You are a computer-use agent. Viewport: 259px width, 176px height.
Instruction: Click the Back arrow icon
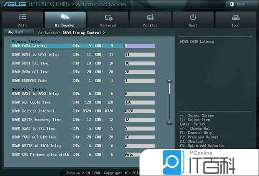click(x=10, y=32)
